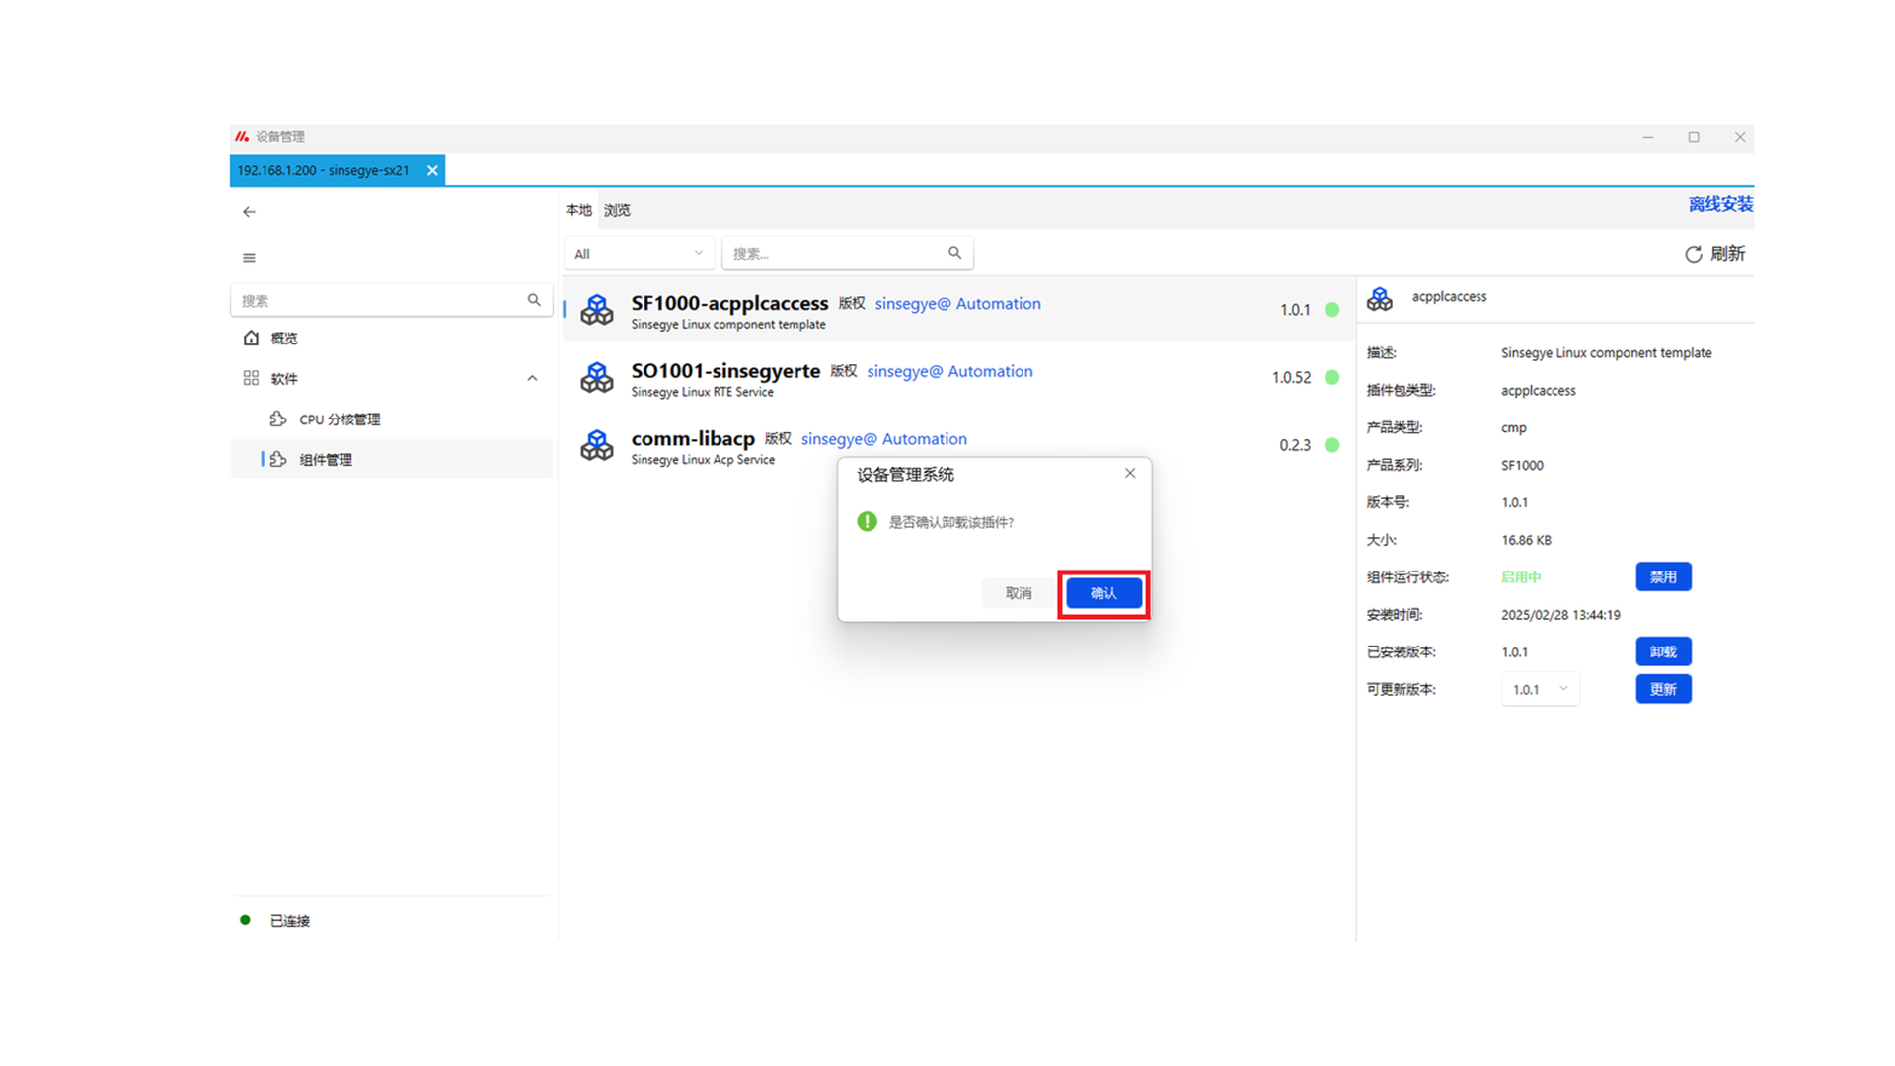
Task: Click search magnifier in component search box
Action: click(954, 253)
